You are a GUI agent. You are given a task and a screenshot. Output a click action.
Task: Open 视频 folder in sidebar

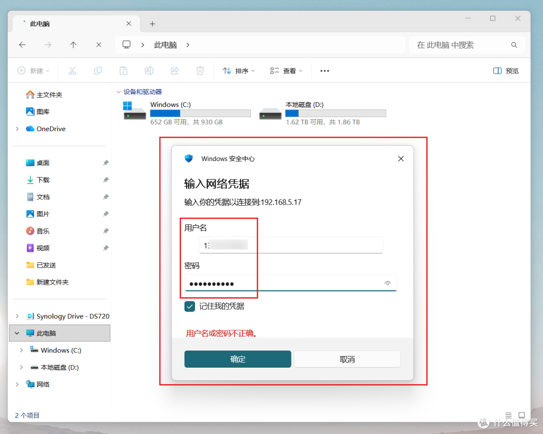(x=38, y=248)
